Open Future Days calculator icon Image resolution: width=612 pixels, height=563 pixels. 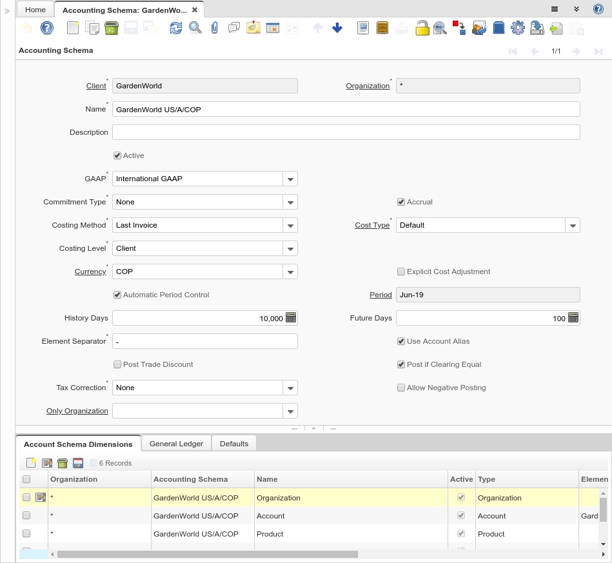[x=573, y=317]
